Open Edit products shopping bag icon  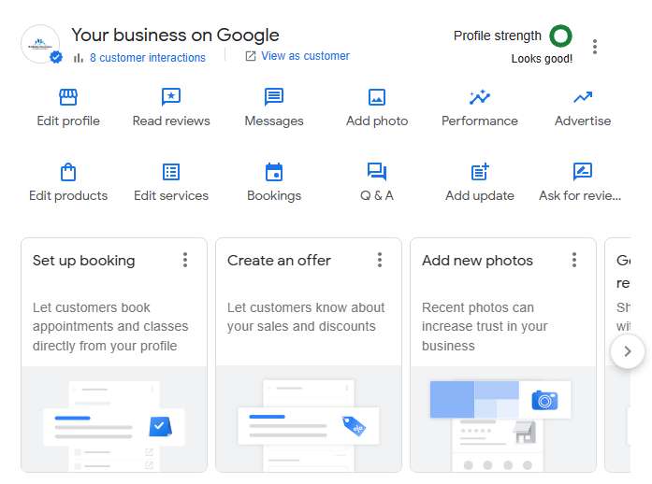68,172
